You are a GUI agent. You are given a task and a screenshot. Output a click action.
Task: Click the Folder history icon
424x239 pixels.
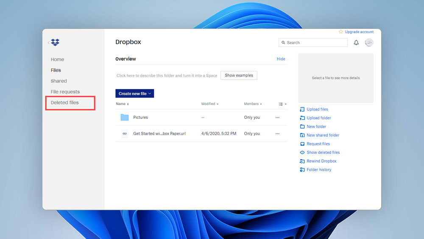(x=302, y=170)
